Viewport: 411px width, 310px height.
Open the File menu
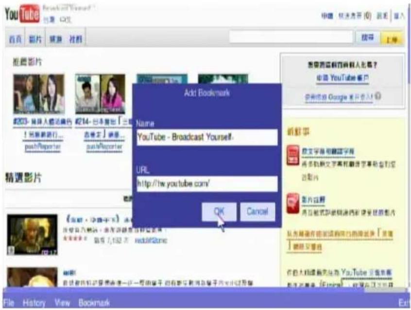[9, 303]
